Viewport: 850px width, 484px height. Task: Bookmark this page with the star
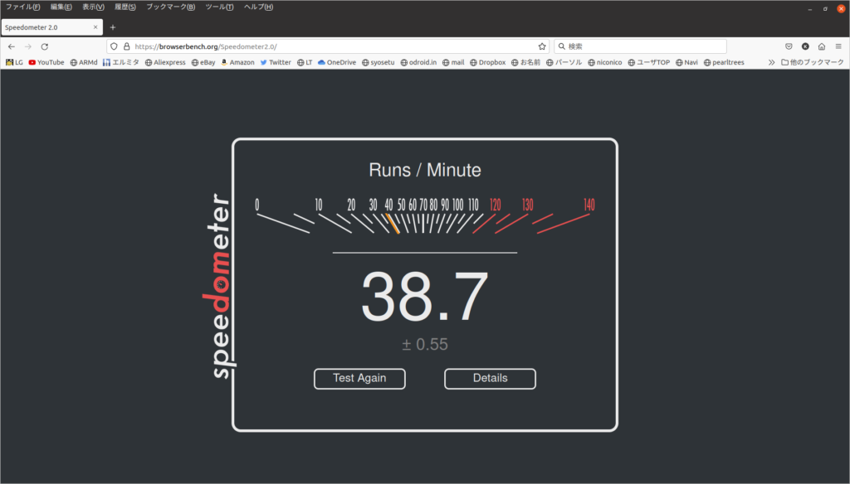coord(541,46)
